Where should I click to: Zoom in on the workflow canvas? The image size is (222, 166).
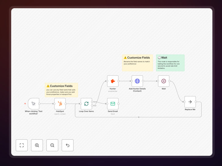[37, 145]
